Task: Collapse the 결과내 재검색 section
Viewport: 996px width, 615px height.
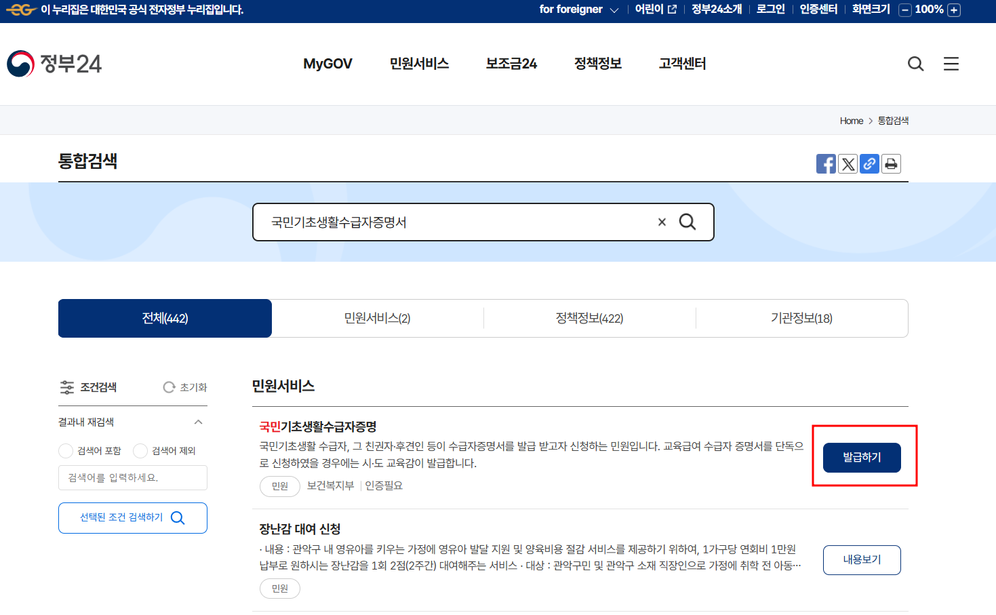Action: (199, 421)
